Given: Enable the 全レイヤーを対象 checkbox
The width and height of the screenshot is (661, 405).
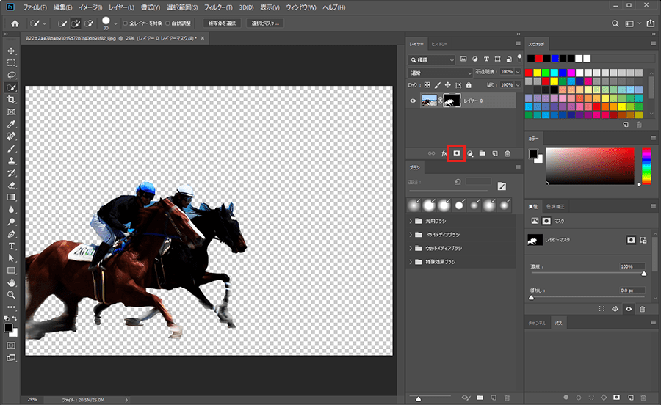Looking at the screenshot, I should tap(125, 23).
